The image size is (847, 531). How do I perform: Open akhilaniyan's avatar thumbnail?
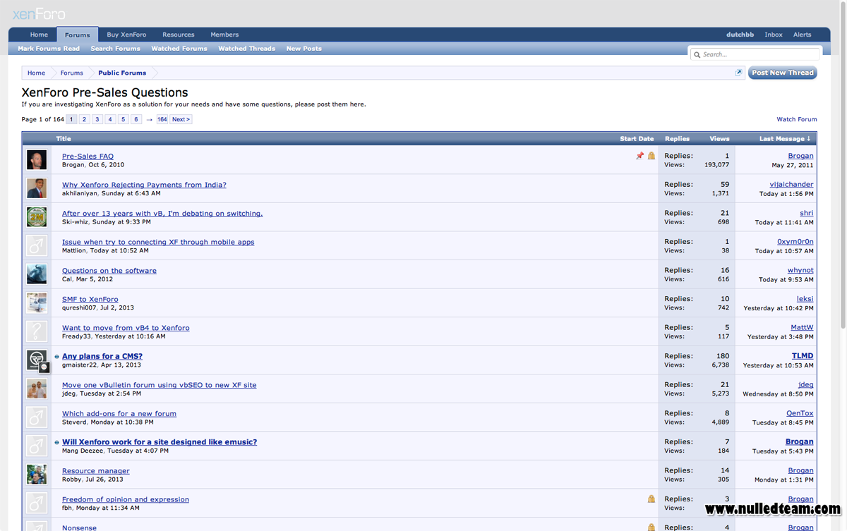37,188
